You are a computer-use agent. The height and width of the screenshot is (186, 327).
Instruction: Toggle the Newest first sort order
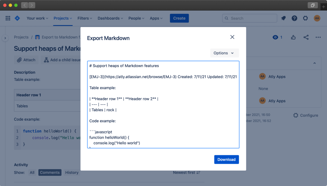[187, 172]
